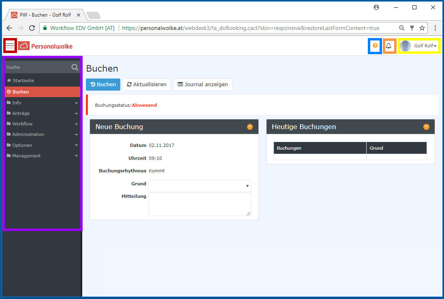
Task: Click into the Mitteilung text area
Action: click(199, 204)
